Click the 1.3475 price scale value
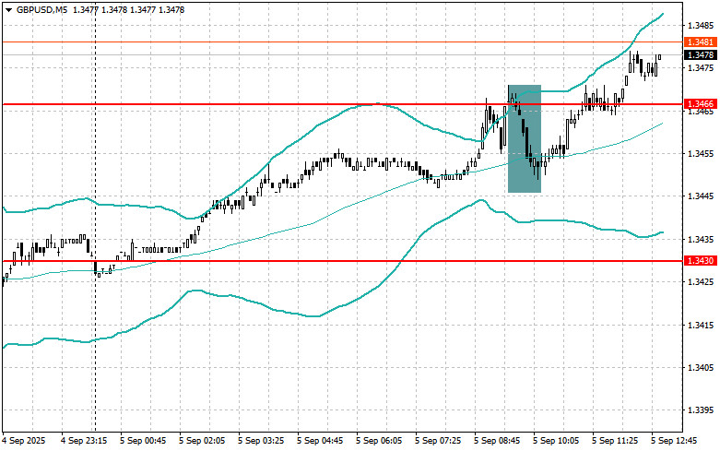This screenshot has width=720, height=451. (x=701, y=68)
